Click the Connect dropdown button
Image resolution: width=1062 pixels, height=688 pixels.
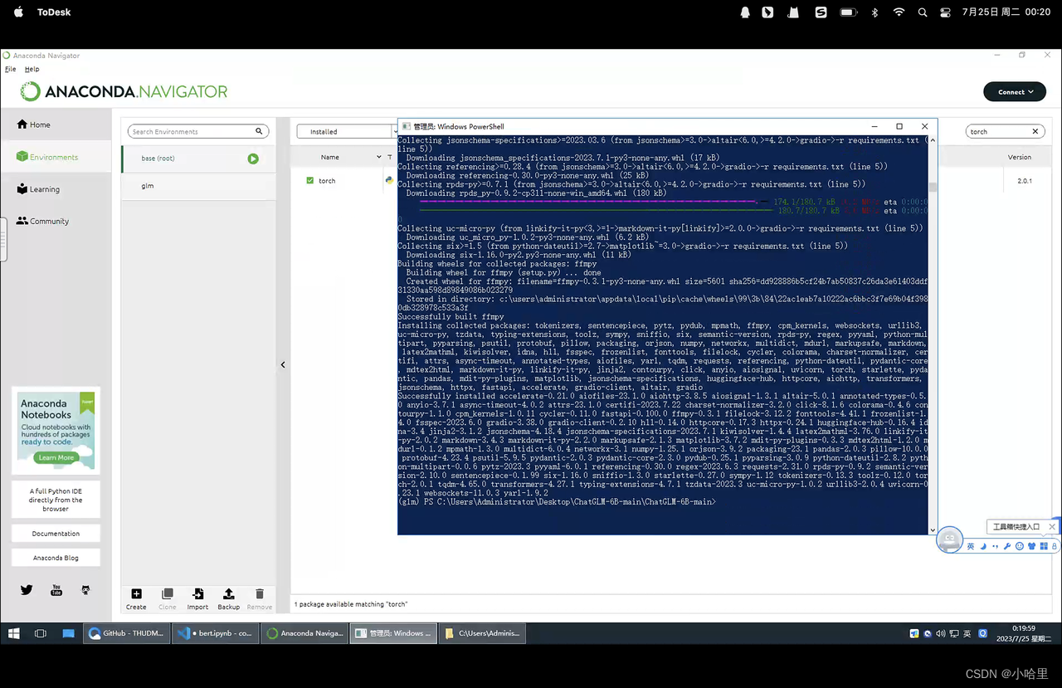[1014, 91]
